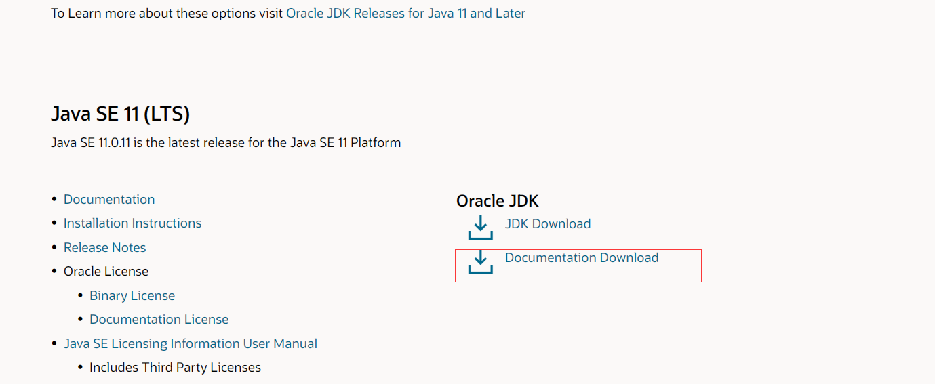Click the 'To Learn more about these options' text
This screenshot has width=935, height=384.
[167, 13]
